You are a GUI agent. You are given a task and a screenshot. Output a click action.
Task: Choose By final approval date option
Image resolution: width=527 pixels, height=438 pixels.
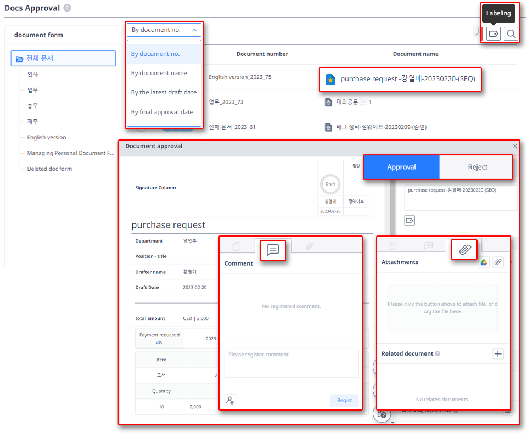pyautogui.click(x=164, y=112)
